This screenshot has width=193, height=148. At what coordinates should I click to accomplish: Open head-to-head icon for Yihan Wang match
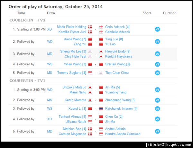(x=157, y=64)
